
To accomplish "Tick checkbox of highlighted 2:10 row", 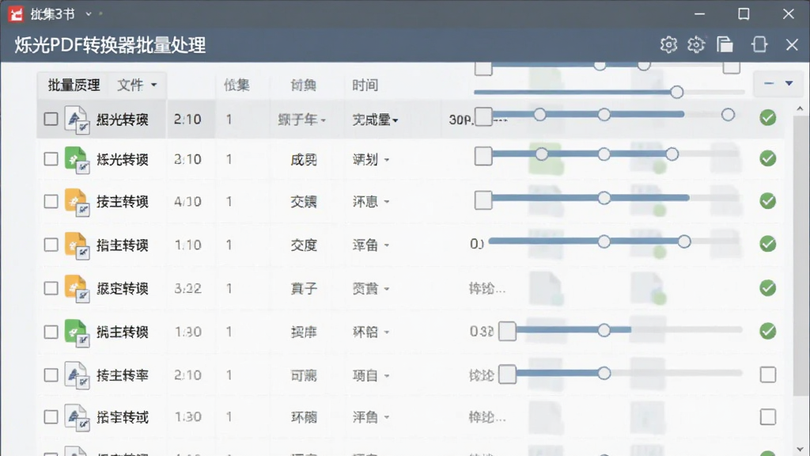I will pyautogui.click(x=51, y=119).
